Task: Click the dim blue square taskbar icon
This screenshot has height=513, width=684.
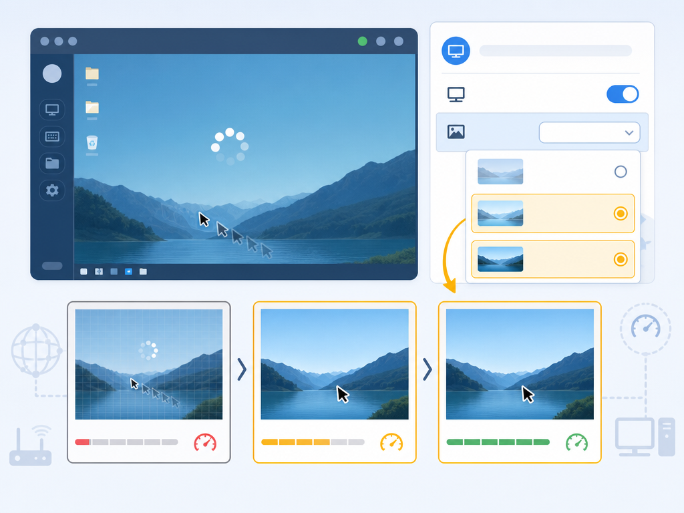Action: pos(114,271)
